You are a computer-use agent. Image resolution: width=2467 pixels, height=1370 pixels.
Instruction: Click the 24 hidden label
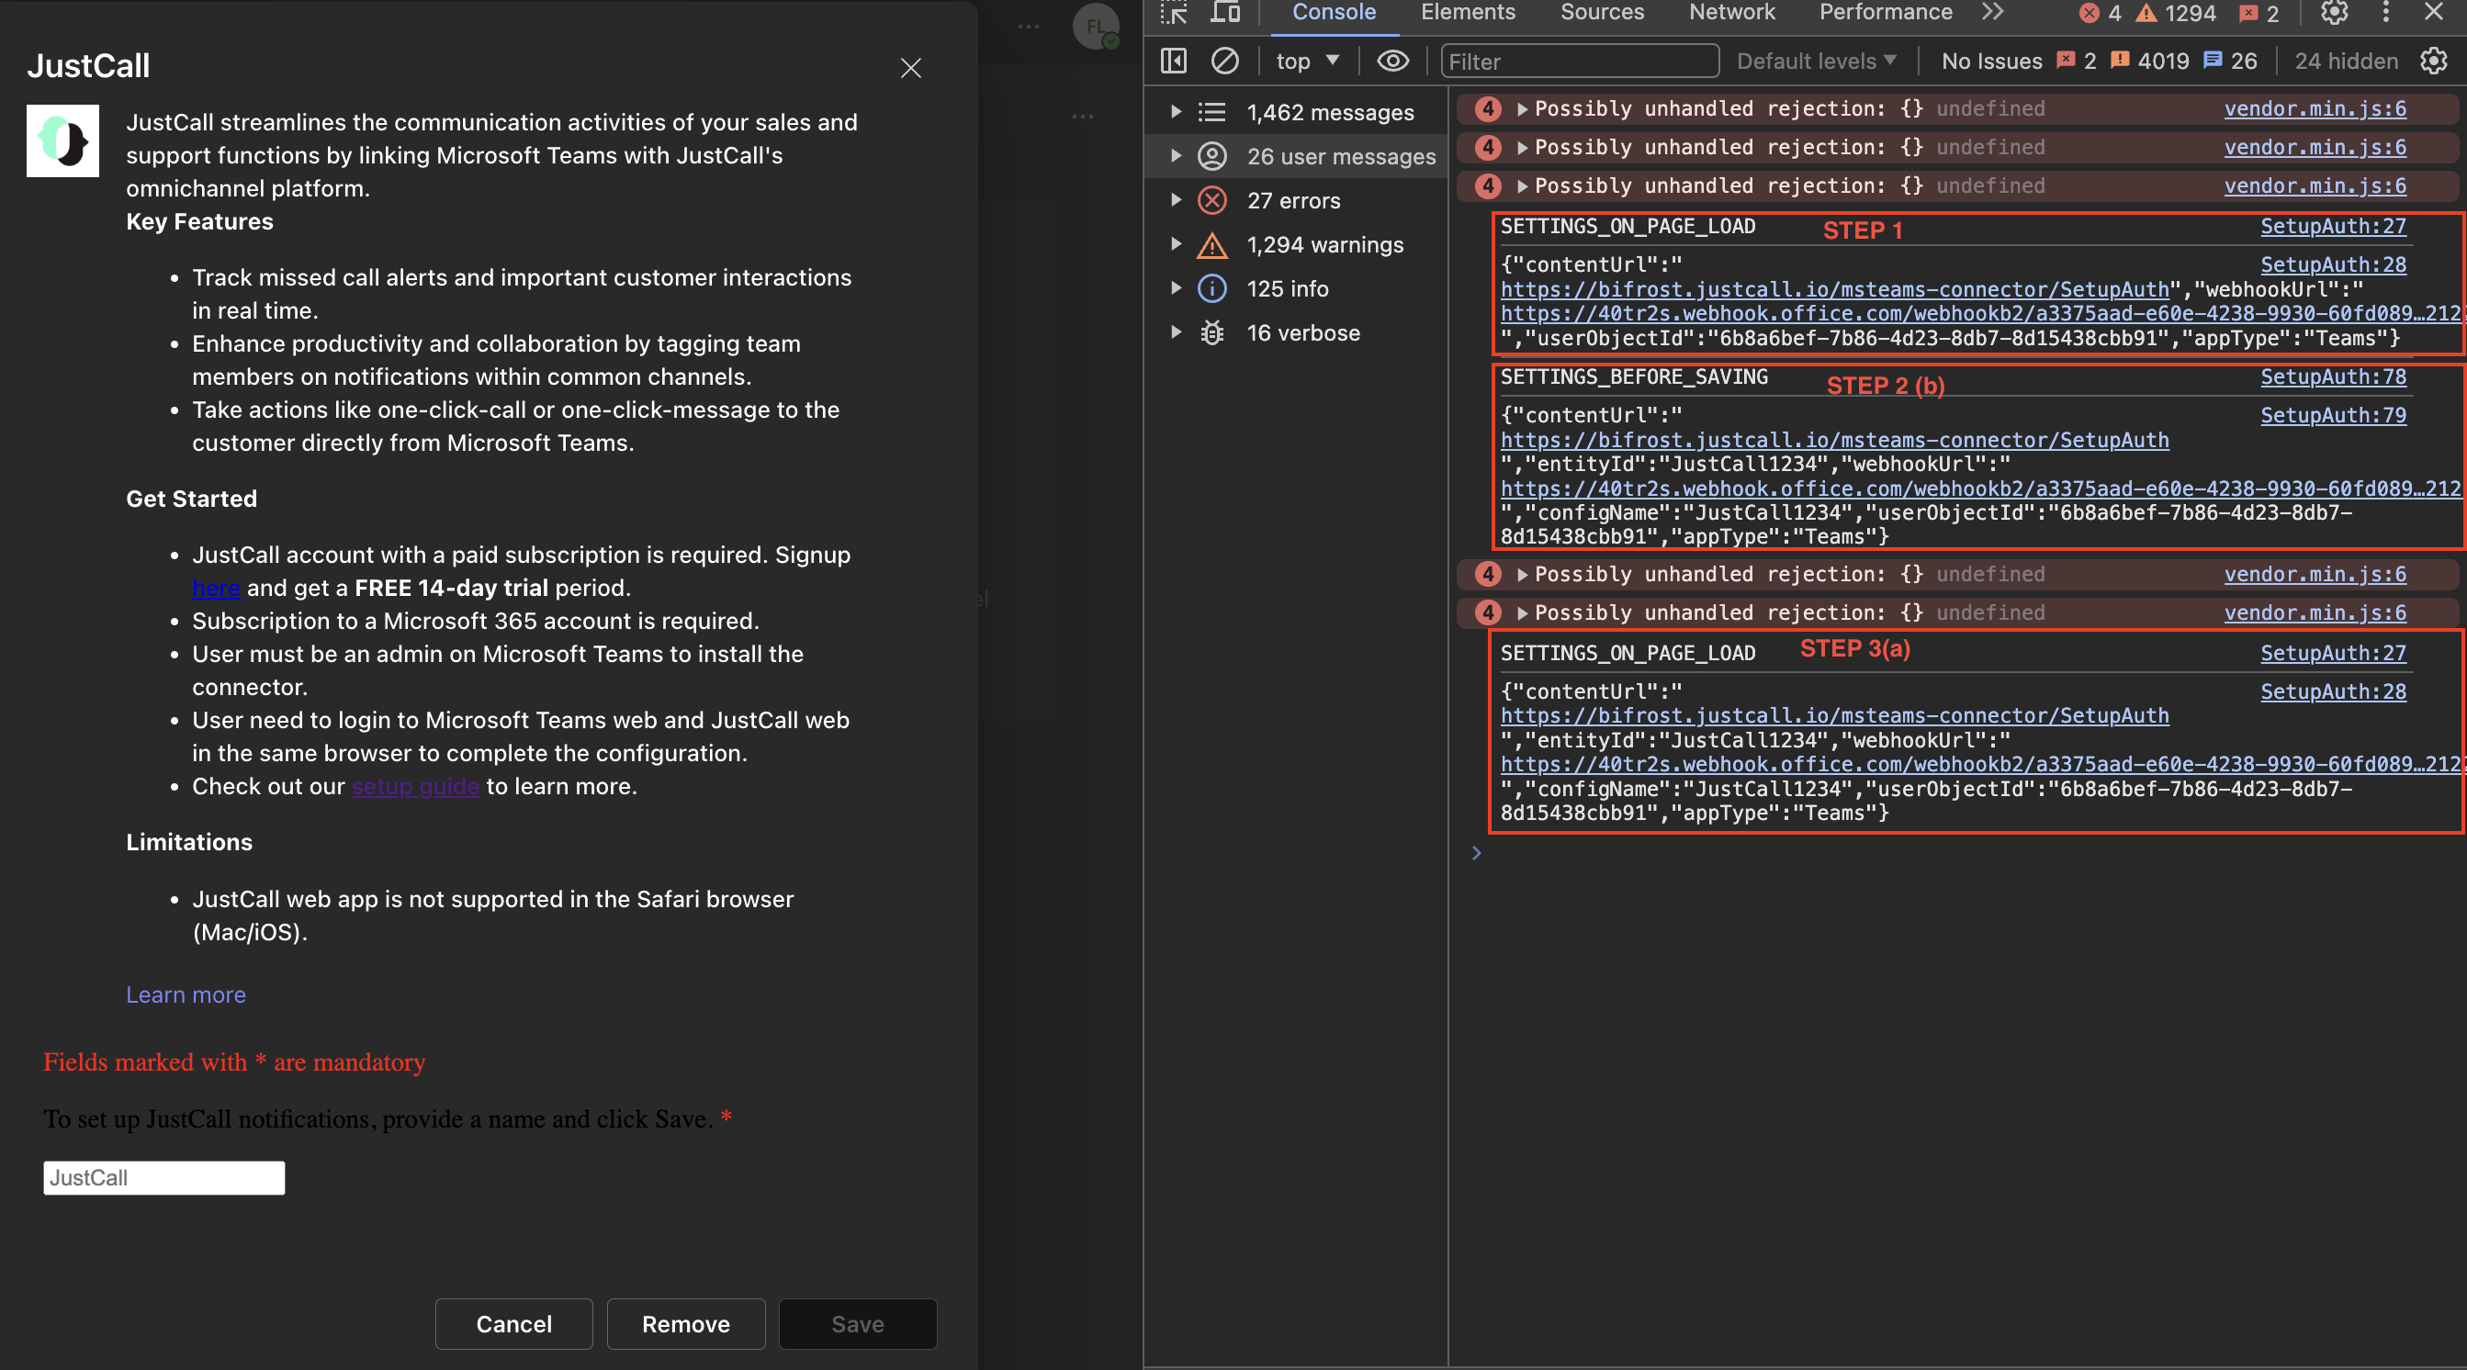click(2347, 62)
